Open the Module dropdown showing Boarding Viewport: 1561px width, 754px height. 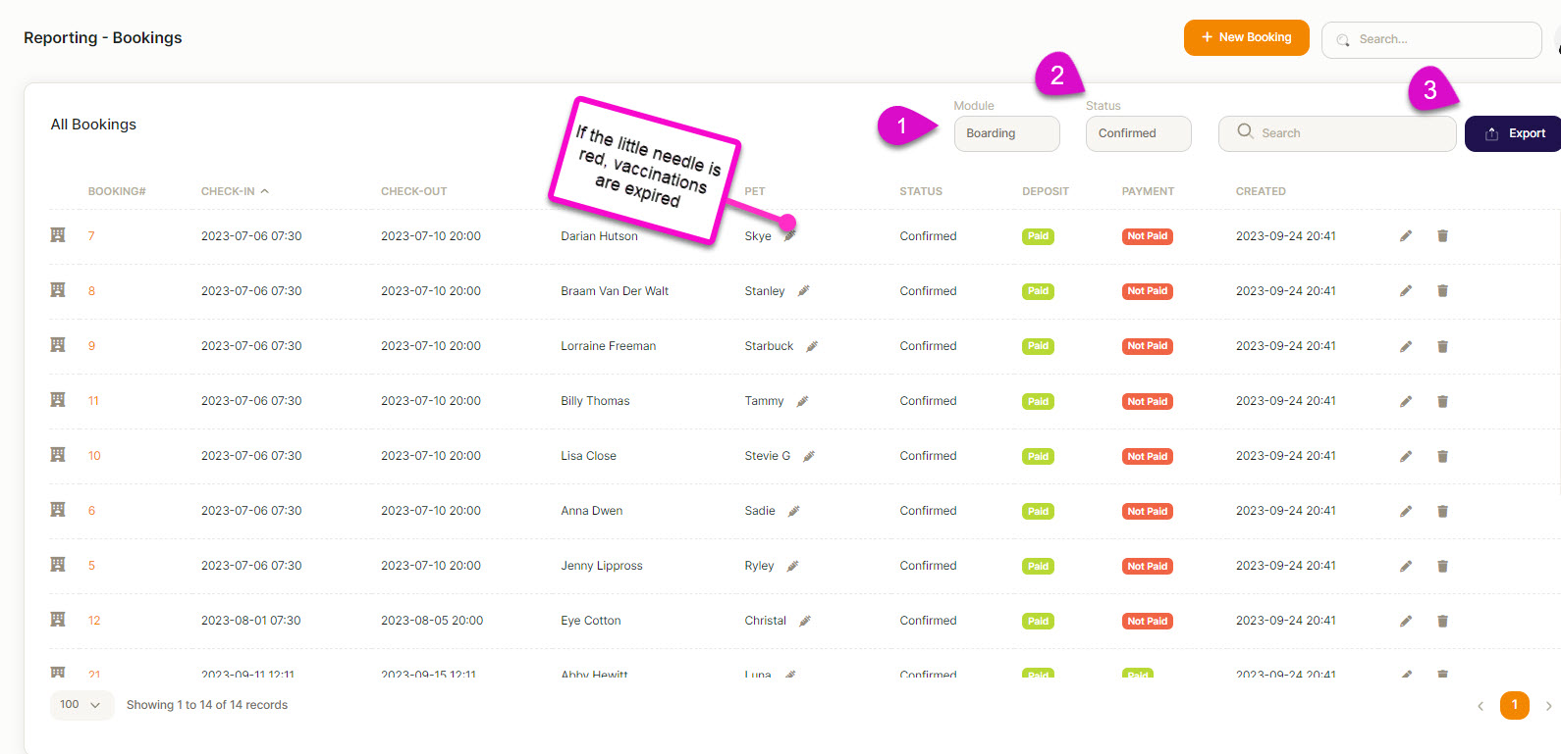pyautogui.click(x=1006, y=133)
